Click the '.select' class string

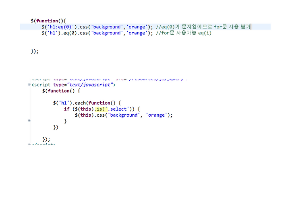117,109
